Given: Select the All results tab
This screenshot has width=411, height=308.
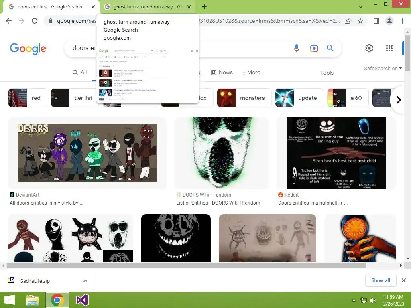Looking at the screenshot, I should 80,73.
